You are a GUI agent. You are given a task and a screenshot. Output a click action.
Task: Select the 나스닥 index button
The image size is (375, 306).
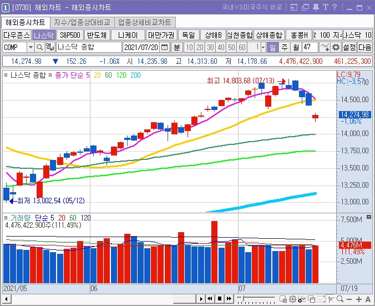tap(44, 35)
